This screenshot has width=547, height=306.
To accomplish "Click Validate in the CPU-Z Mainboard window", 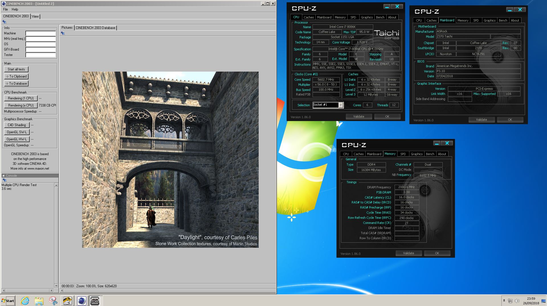I will click(481, 120).
